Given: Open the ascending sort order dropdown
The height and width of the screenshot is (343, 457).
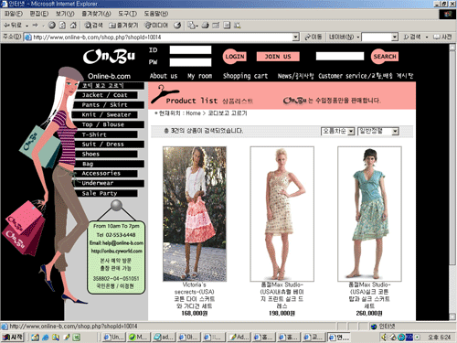Looking at the screenshot, I should coord(338,131).
